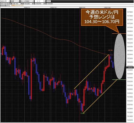This screenshot has height=123, width=134.
Task: Click the 2020/11 date axis label
Action: click(27, 8)
